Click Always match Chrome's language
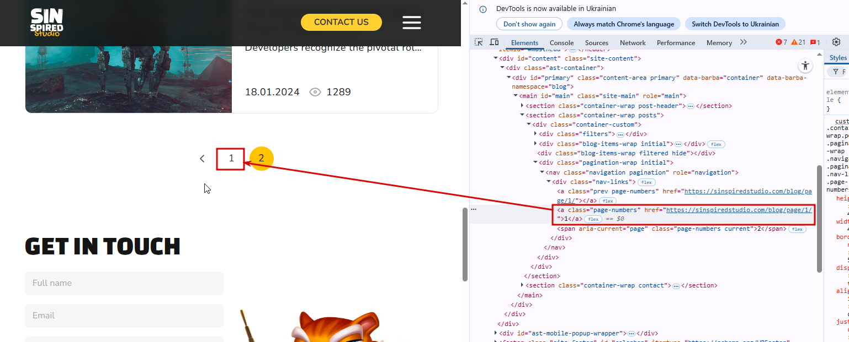The height and width of the screenshot is (342, 849). coord(624,24)
